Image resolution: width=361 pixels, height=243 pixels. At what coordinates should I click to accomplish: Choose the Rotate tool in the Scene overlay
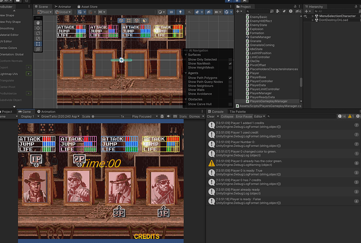pos(38,34)
